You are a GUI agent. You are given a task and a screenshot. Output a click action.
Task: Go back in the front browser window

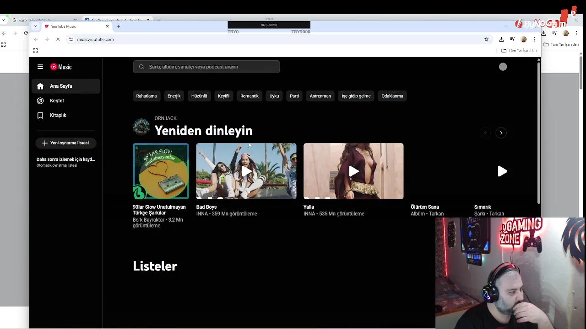point(36,39)
